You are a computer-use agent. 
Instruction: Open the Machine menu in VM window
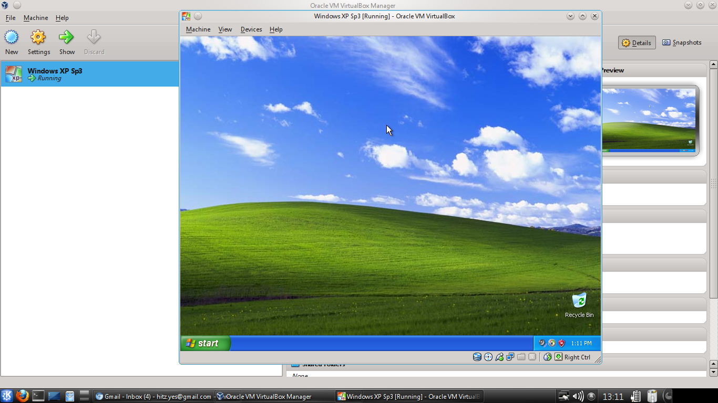pos(198,29)
